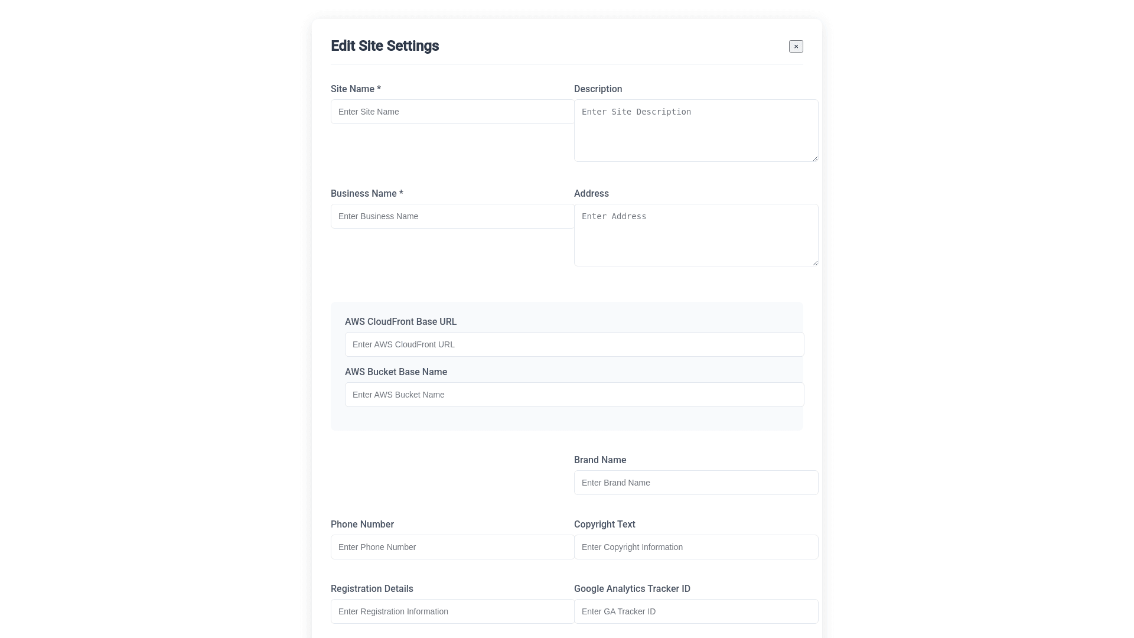Screen dimensions: 1134x638
Task: Focus the Phone Number input field
Action: pos(452,547)
